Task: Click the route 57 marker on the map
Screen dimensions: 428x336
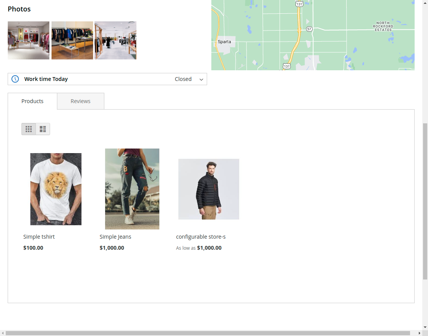Action: point(309,28)
